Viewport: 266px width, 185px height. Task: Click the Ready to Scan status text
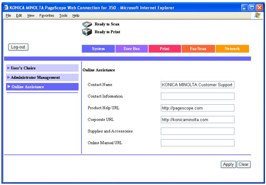point(107,24)
